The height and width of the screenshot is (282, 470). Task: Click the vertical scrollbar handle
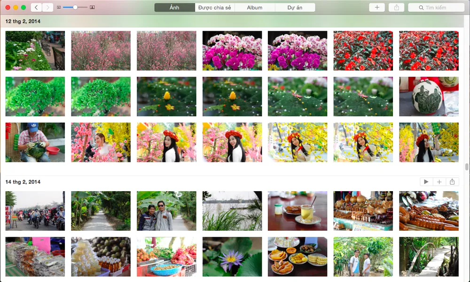pyautogui.click(x=467, y=167)
